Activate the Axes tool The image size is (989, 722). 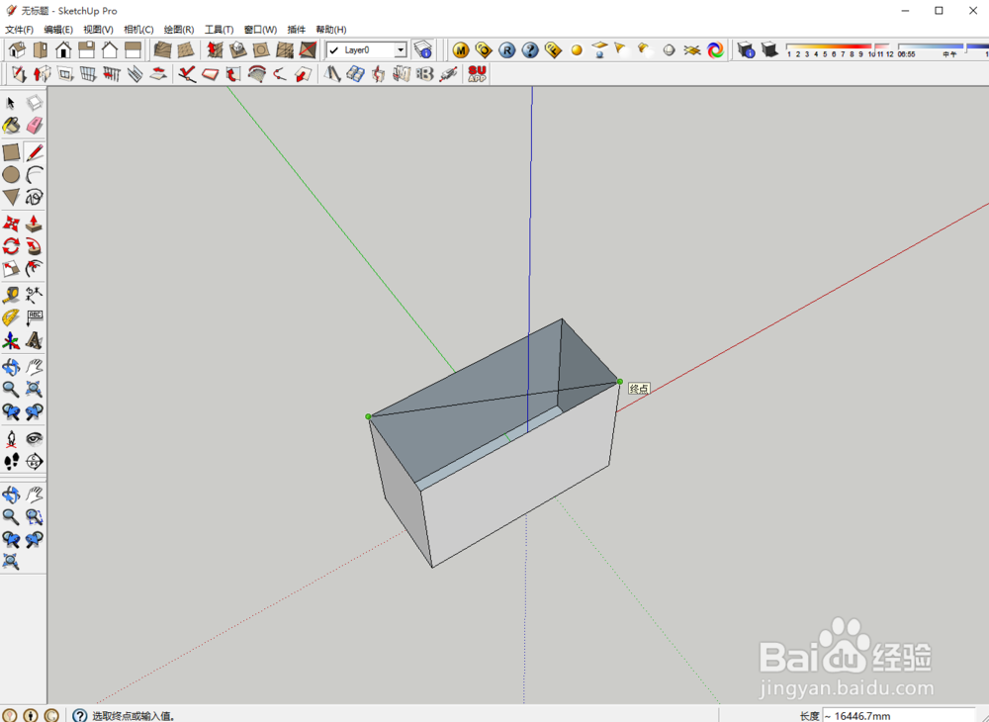click(11, 341)
